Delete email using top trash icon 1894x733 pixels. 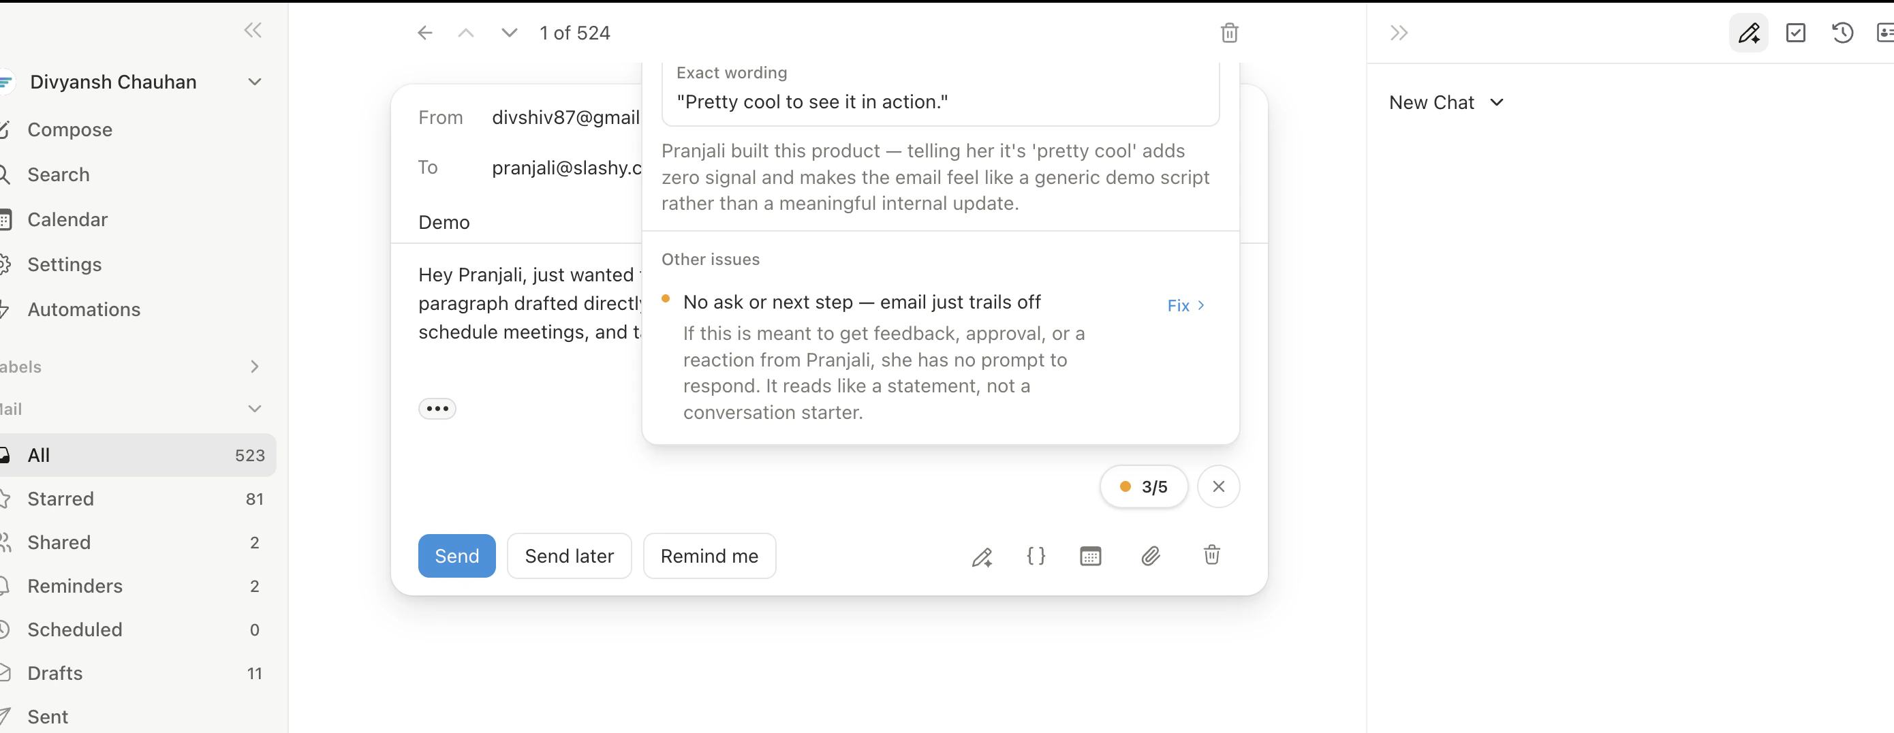click(x=1229, y=33)
